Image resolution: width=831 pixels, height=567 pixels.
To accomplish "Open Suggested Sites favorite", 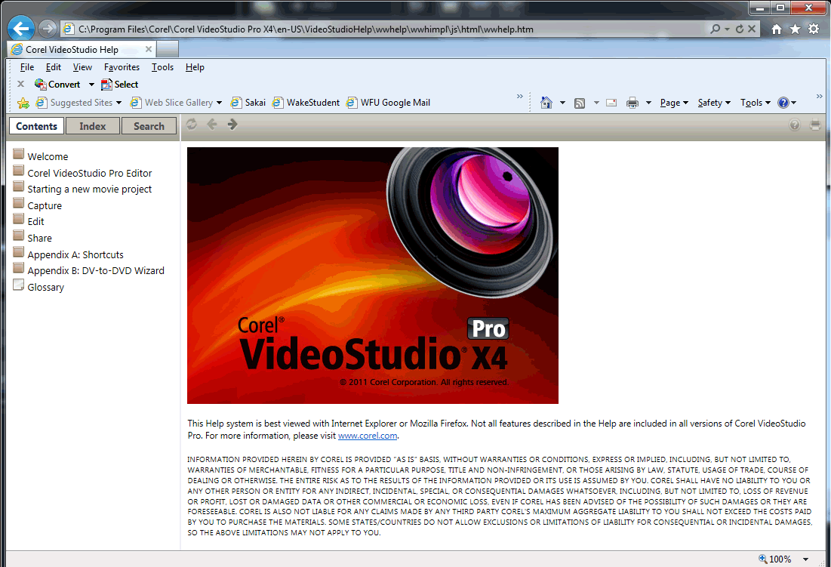I will click(74, 103).
